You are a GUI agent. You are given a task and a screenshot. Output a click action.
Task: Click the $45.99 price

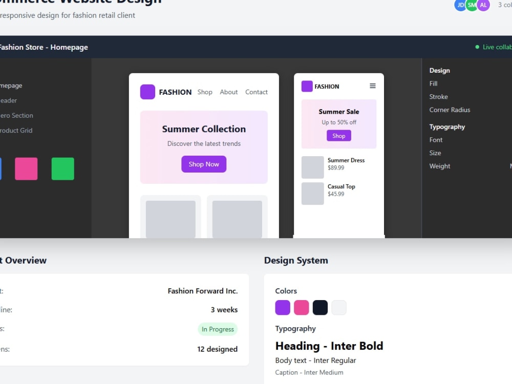tap(336, 194)
